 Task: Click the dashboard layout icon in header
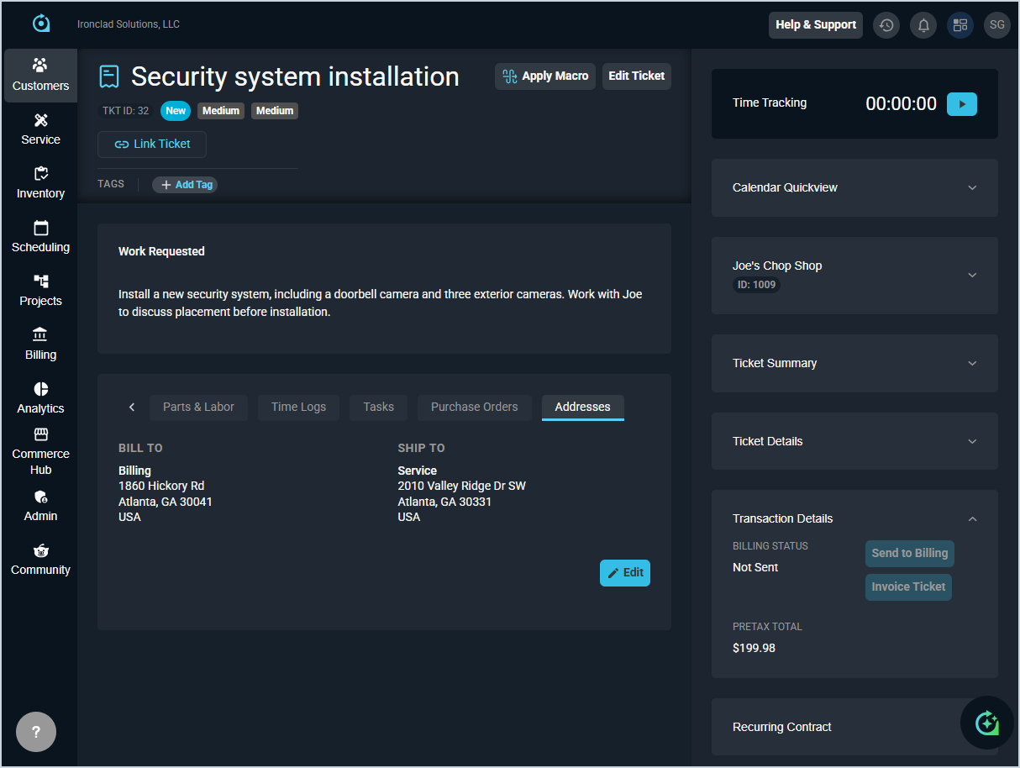click(960, 25)
